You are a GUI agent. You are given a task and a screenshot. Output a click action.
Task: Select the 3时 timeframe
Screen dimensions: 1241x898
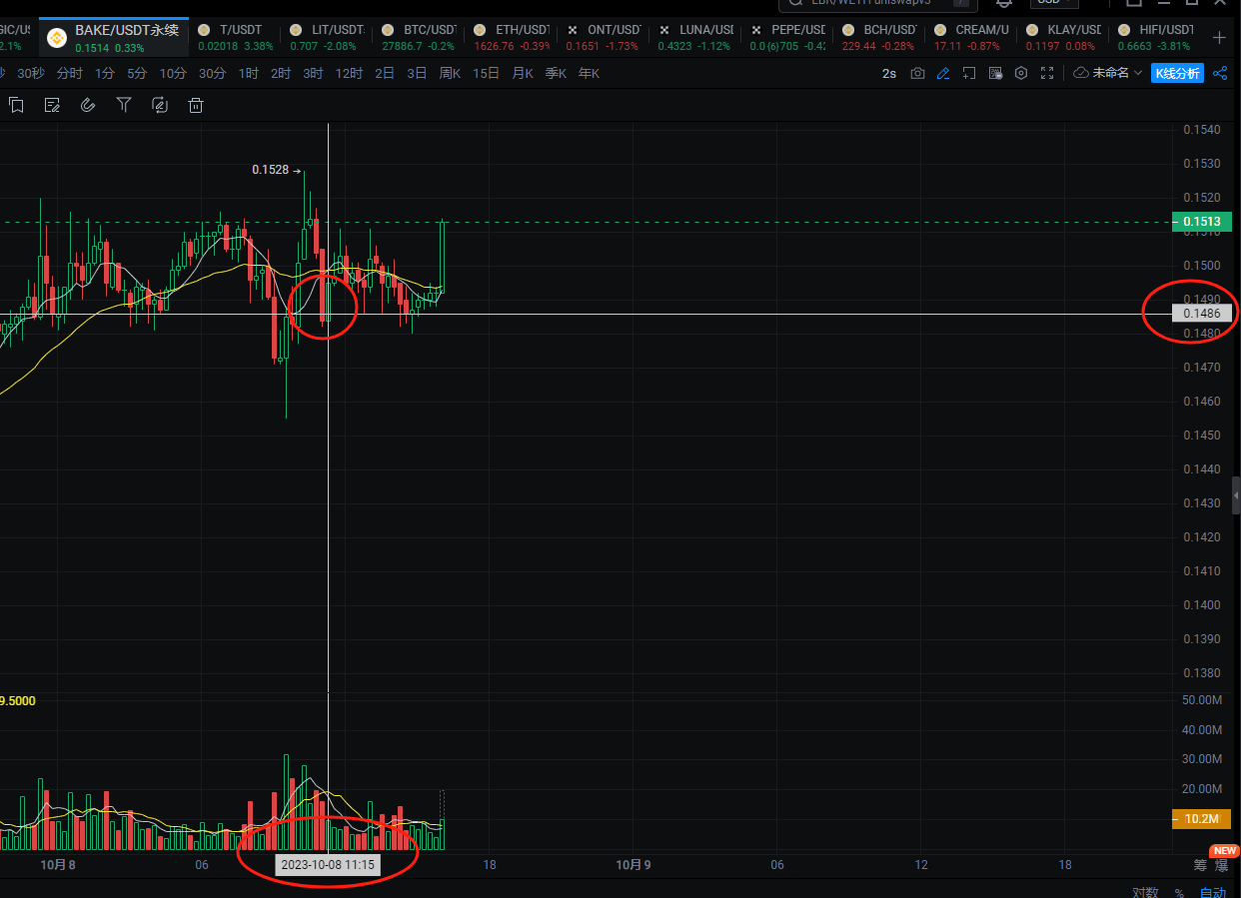tap(313, 73)
